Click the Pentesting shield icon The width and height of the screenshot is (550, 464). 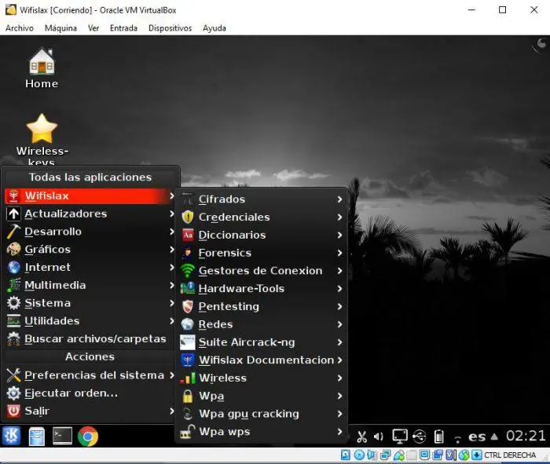pyautogui.click(x=188, y=306)
